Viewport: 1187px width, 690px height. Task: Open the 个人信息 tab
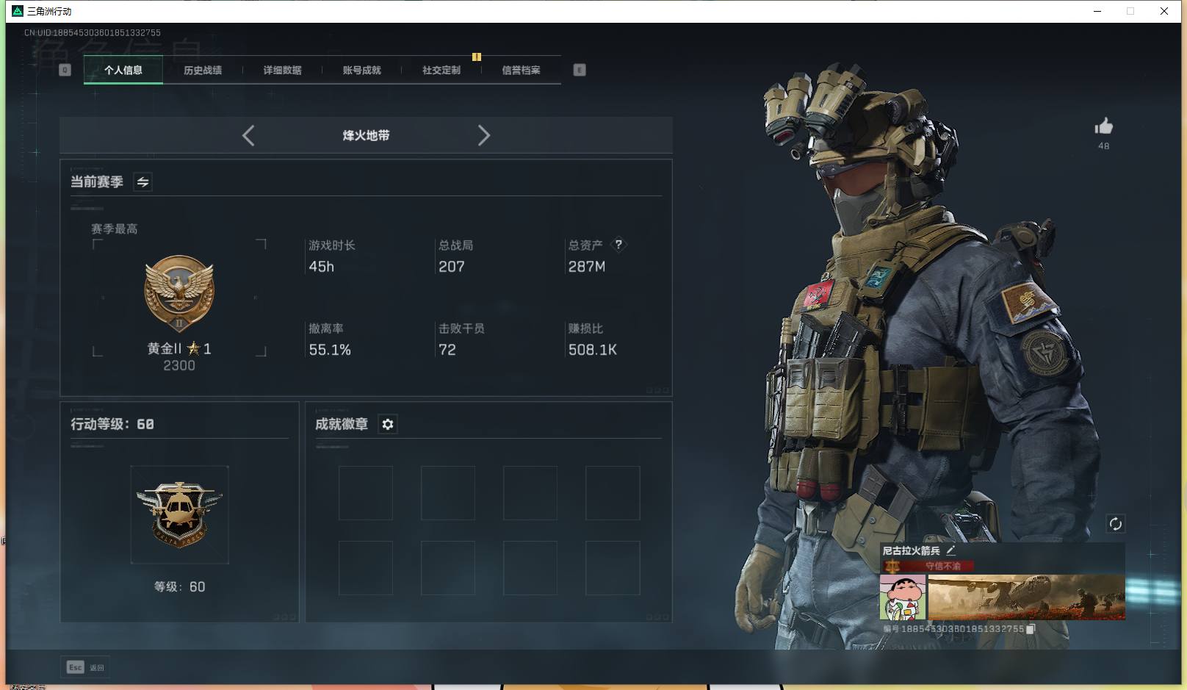123,70
